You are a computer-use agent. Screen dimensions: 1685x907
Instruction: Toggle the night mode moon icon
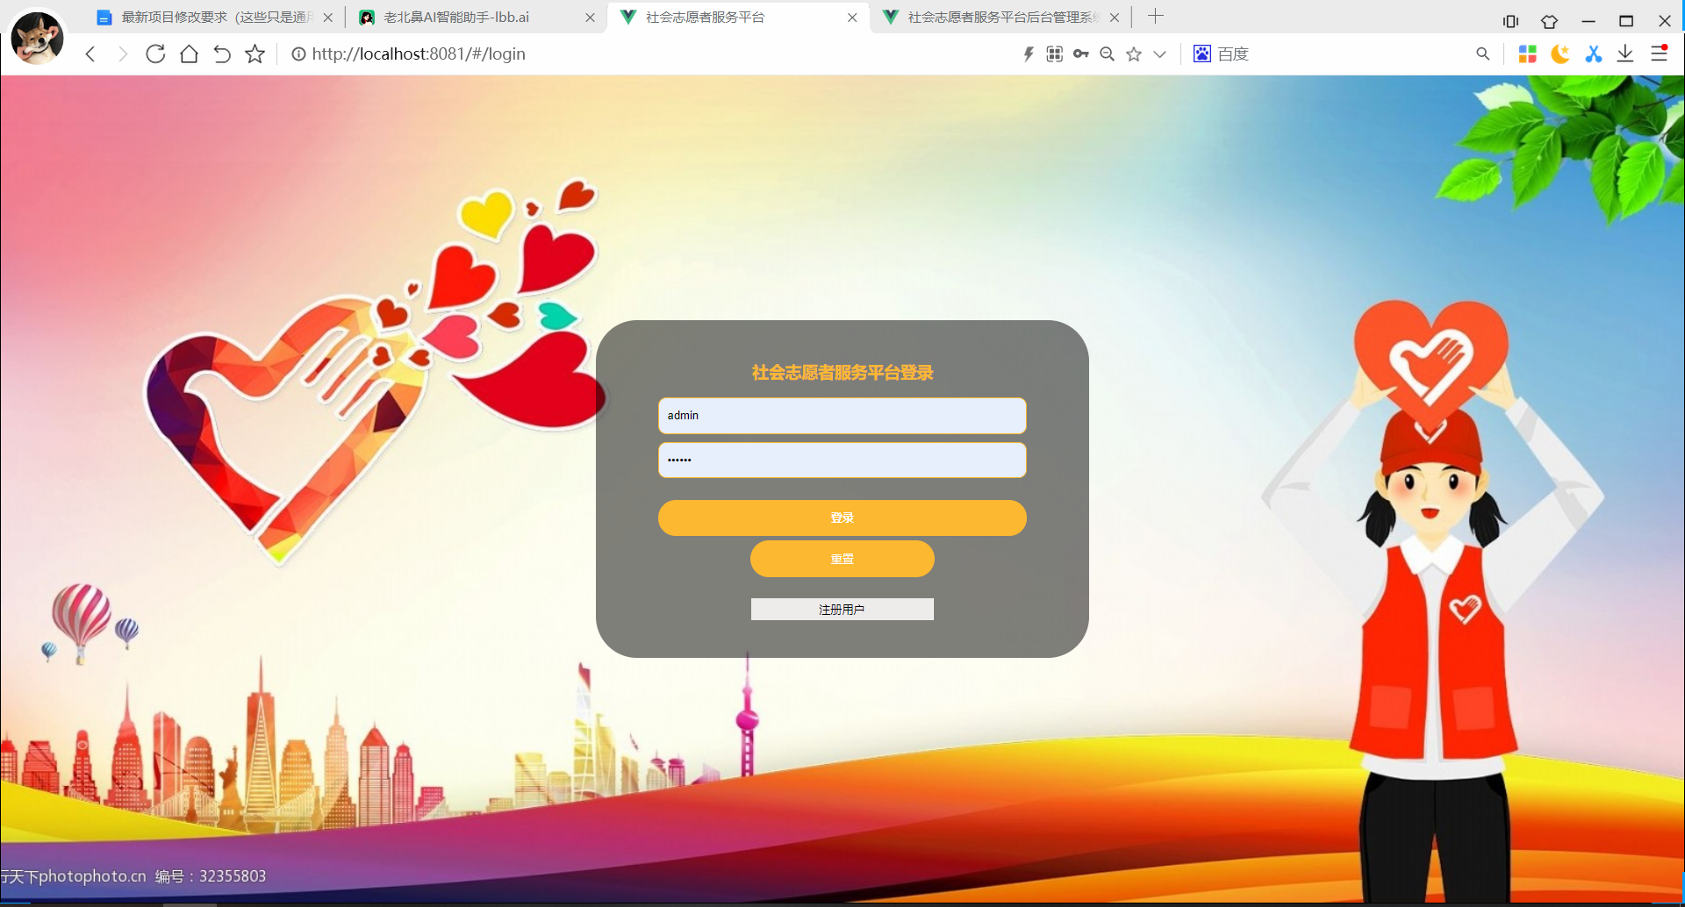click(1560, 54)
